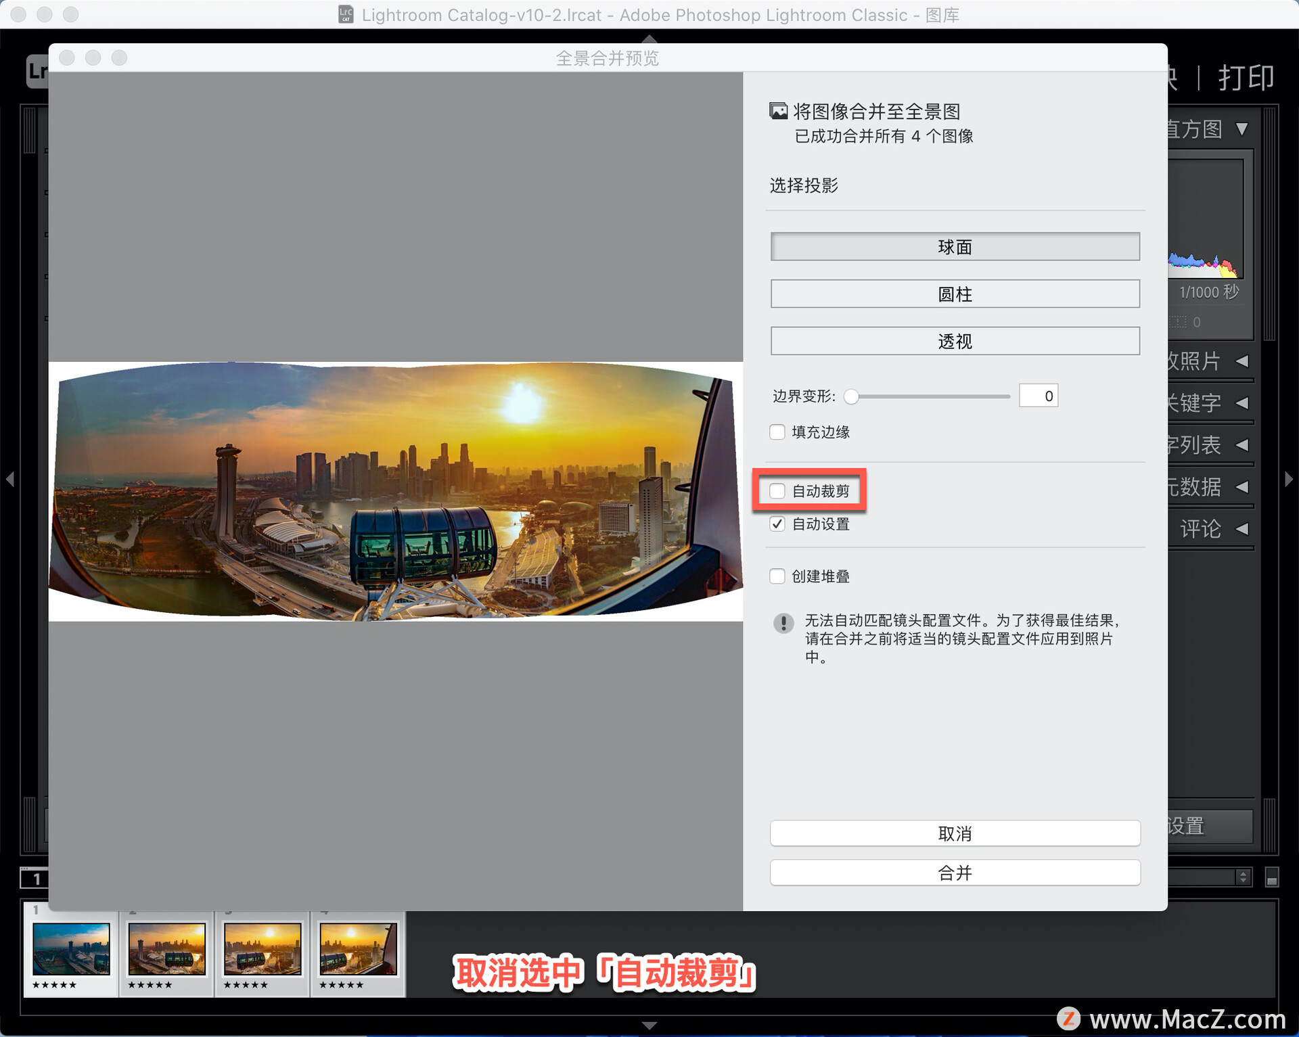1299x1037 pixels.
Task: Click the main display number 1 button
Action: pos(35,878)
